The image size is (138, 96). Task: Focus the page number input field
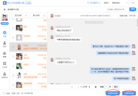[x=106, y=87]
